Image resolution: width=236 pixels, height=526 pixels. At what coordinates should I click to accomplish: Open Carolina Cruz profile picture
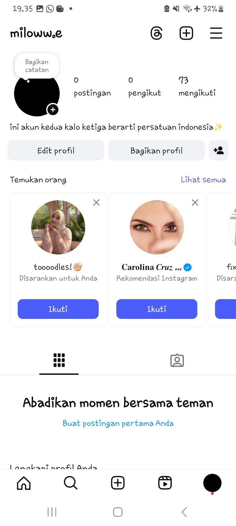tap(157, 227)
